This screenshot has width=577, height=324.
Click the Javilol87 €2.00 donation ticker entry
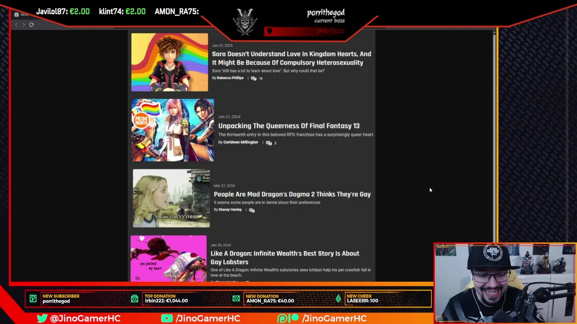click(x=63, y=11)
